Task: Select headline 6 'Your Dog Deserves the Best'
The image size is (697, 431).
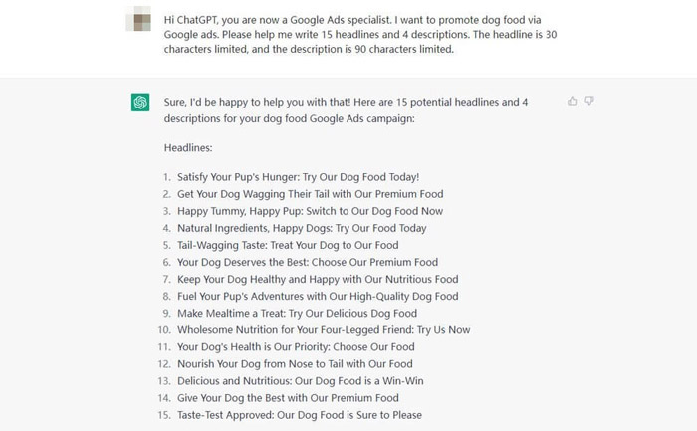Action: [308, 262]
